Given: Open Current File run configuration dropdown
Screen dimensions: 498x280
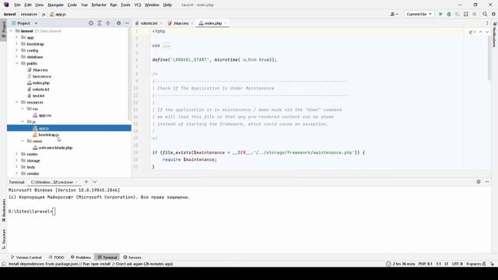Looking at the screenshot, I should click(x=419, y=14).
